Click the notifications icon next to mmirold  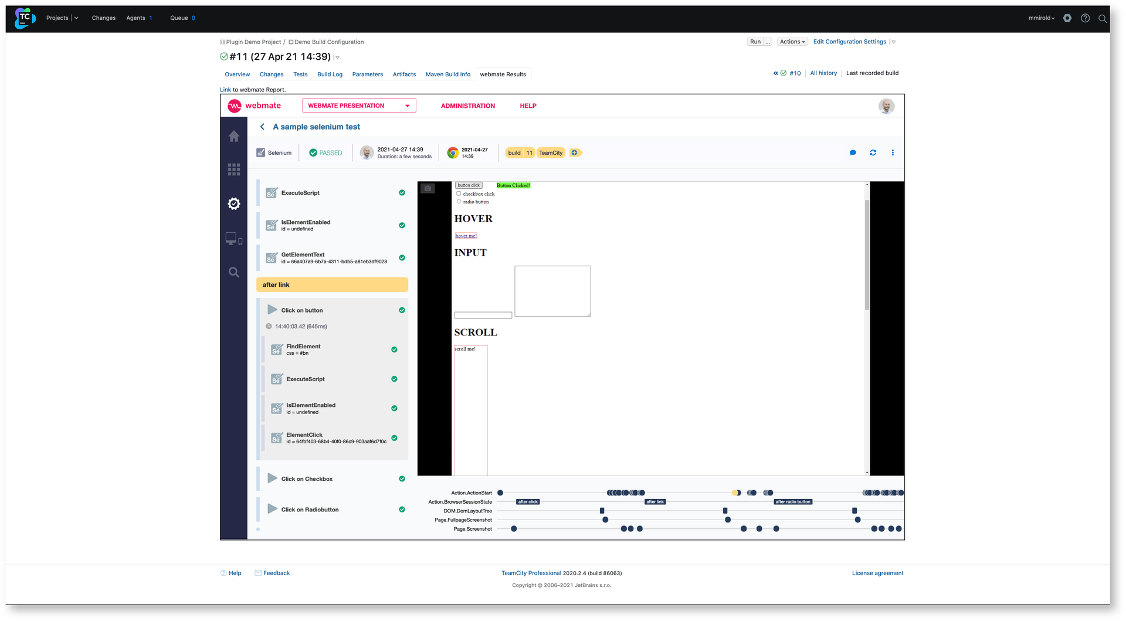coord(1067,18)
